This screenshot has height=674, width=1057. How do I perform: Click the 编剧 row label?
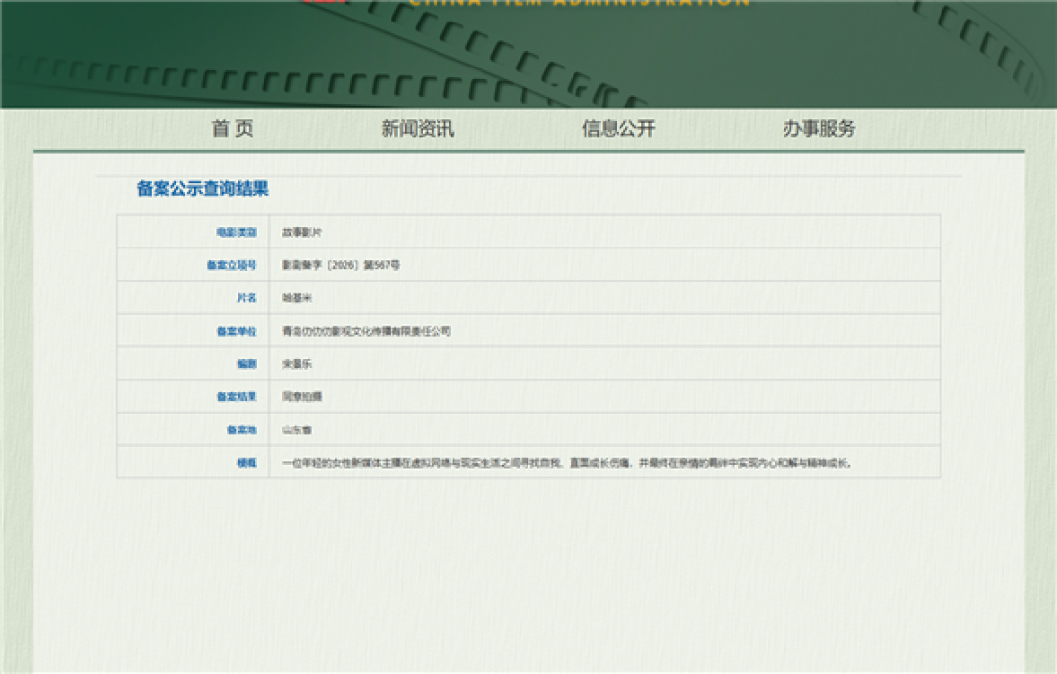(x=247, y=364)
